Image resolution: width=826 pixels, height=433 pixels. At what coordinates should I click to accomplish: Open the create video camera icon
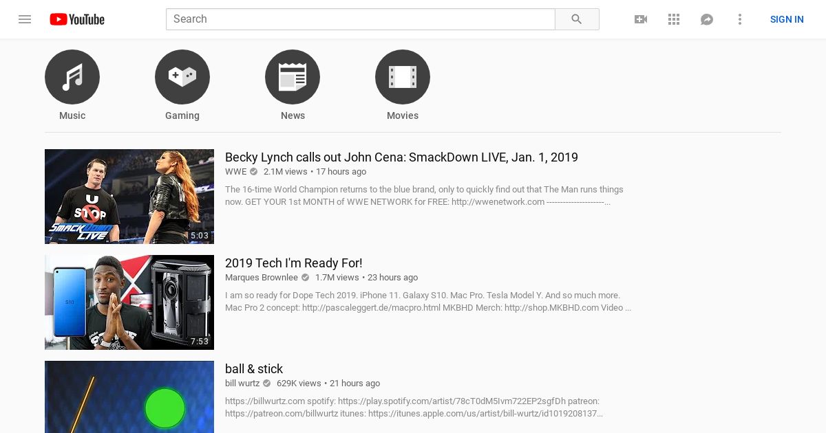pos(641,19)
